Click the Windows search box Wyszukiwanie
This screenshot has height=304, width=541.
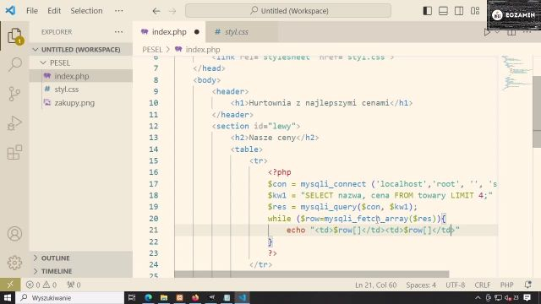[x=69, y=298]
